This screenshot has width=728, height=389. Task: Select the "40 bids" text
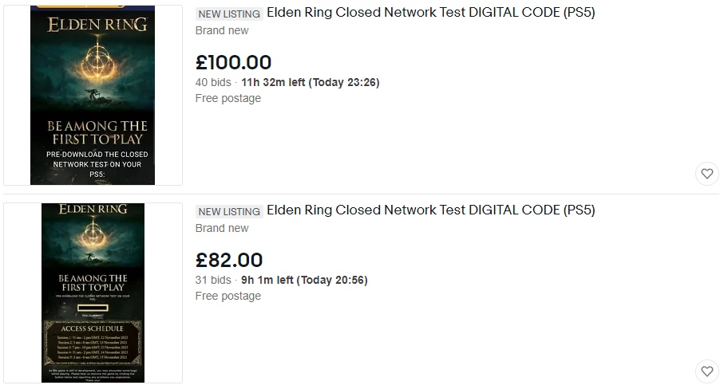[x=213, y=82]
